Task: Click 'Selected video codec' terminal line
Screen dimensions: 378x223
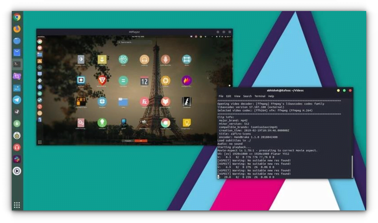Action: 265,111
